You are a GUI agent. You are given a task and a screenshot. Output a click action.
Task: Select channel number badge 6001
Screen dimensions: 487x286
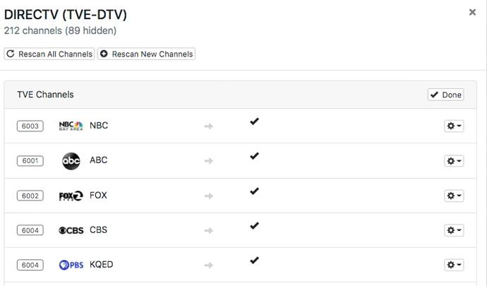[x=30, y=161]
